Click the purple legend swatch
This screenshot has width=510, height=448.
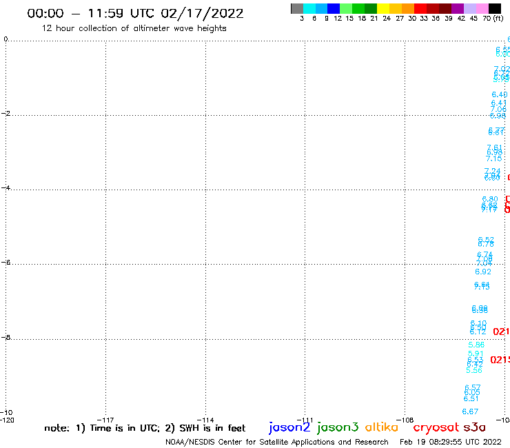point(458,8)
